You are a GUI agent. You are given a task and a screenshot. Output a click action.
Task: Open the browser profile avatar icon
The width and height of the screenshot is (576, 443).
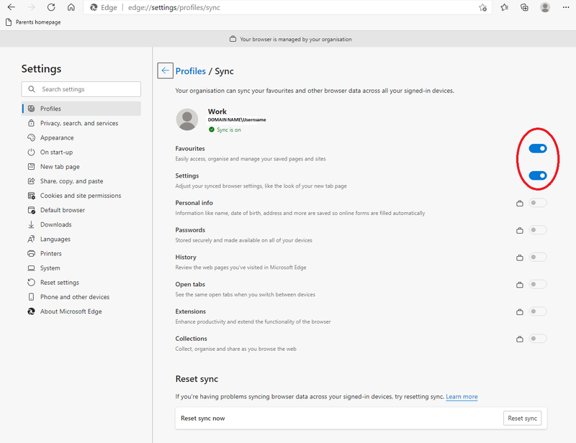(545, 8)
